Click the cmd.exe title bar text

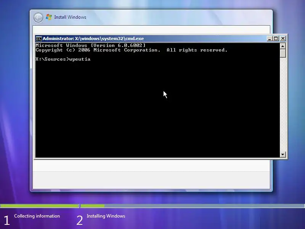(x=93, y=39)
